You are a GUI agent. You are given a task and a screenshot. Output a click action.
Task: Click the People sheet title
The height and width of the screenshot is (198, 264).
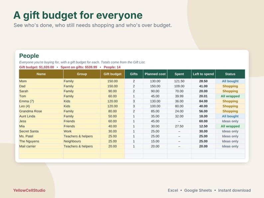click(x=29, y=56)
